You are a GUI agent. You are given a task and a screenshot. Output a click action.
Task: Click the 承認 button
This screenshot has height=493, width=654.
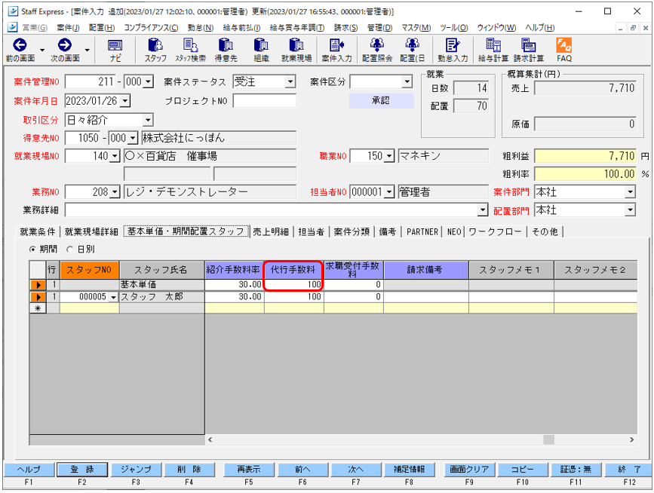pos(381,100)
